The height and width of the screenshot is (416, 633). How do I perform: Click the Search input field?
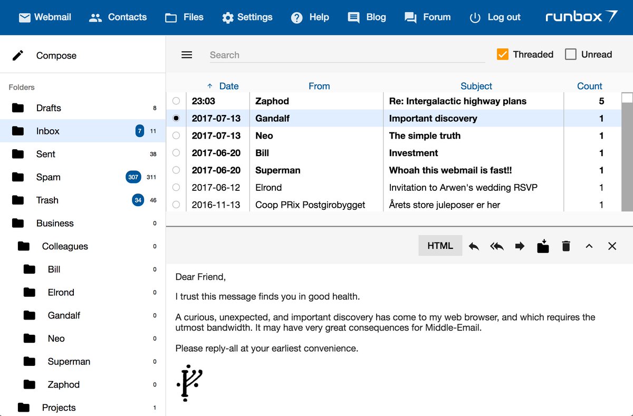click(347, 55)
